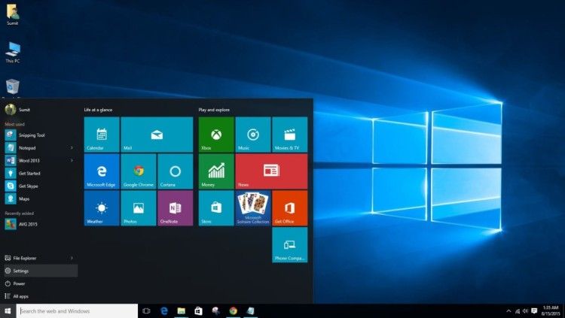Screen dimensions: 565x318
Task: Open Task View on the taskbar
Action: coord(146,310)
